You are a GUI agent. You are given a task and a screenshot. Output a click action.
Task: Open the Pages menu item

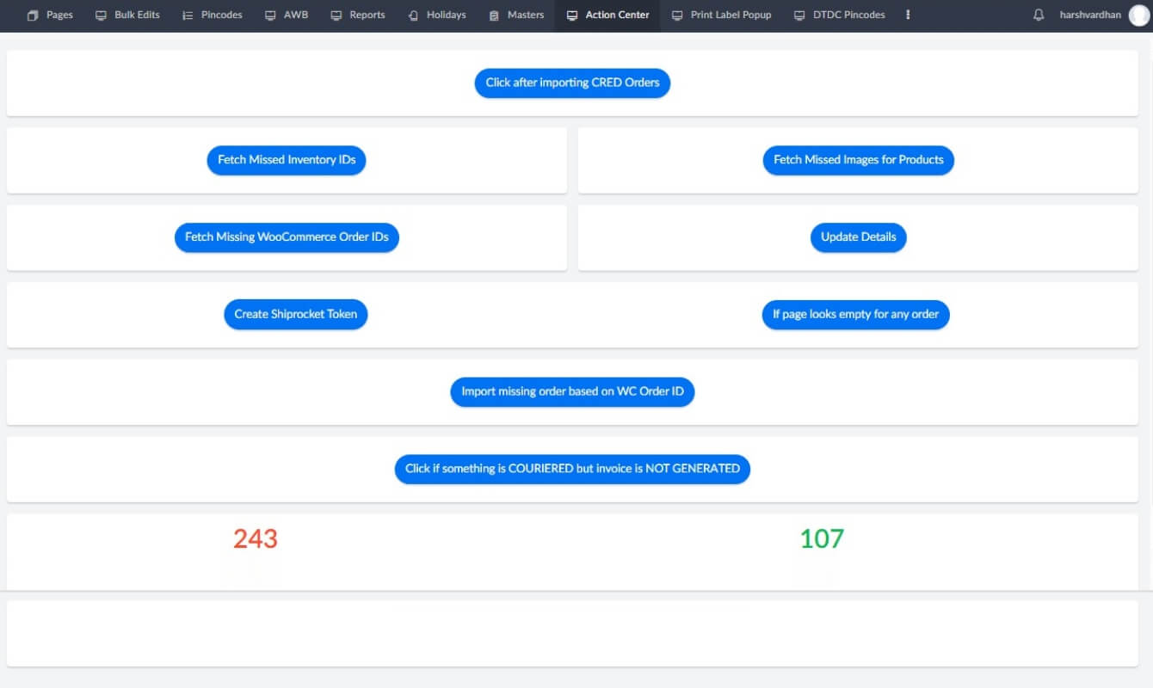[x=50, y=15]
